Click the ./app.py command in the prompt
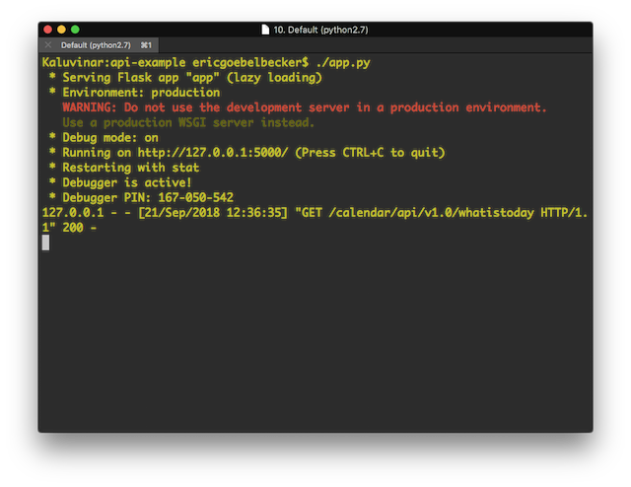Image resolution: width=631 pixels, height=487 pixels. click(343, 63)
